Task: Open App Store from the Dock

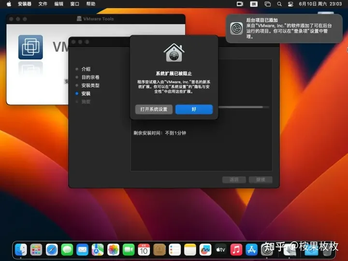Action: tap(251, 250)
